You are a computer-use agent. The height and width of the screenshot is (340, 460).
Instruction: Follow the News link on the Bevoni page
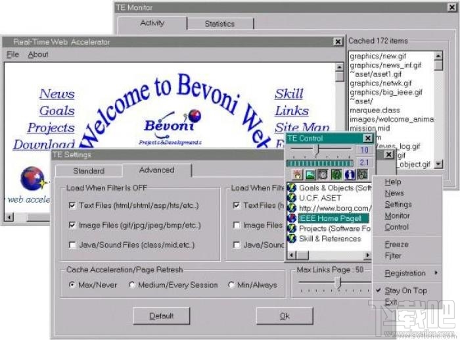coord(57,94)
